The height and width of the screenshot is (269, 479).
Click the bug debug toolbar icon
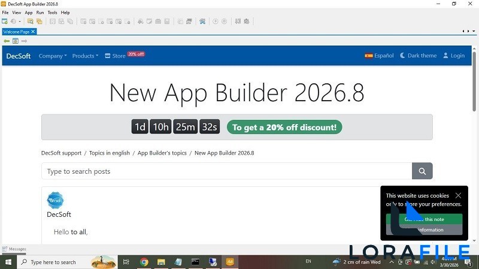[247, 22]
